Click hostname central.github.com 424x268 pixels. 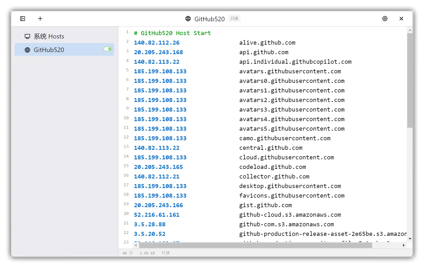pyautogui.click(x=271, y=148)
